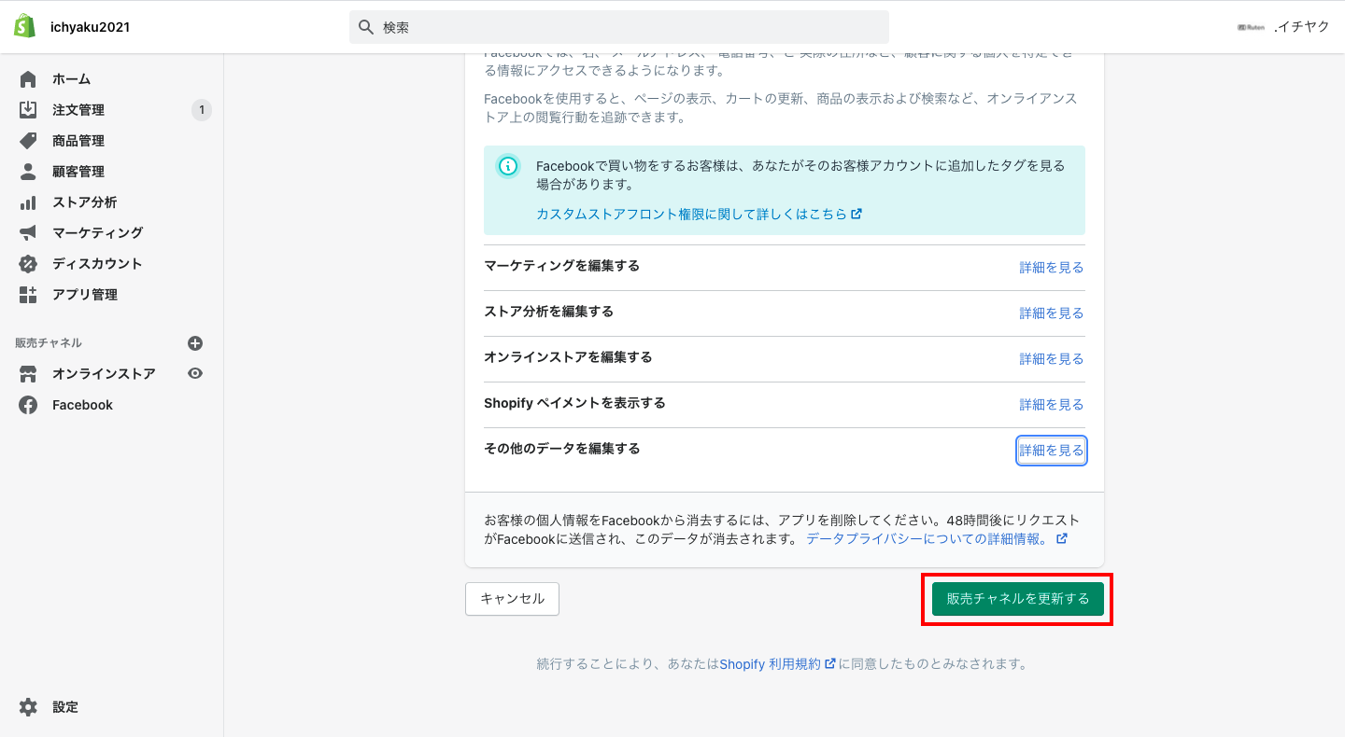Open 商品管理 in the sidebar
This screenshot has width=1345, height=737.
coord(78,141)
